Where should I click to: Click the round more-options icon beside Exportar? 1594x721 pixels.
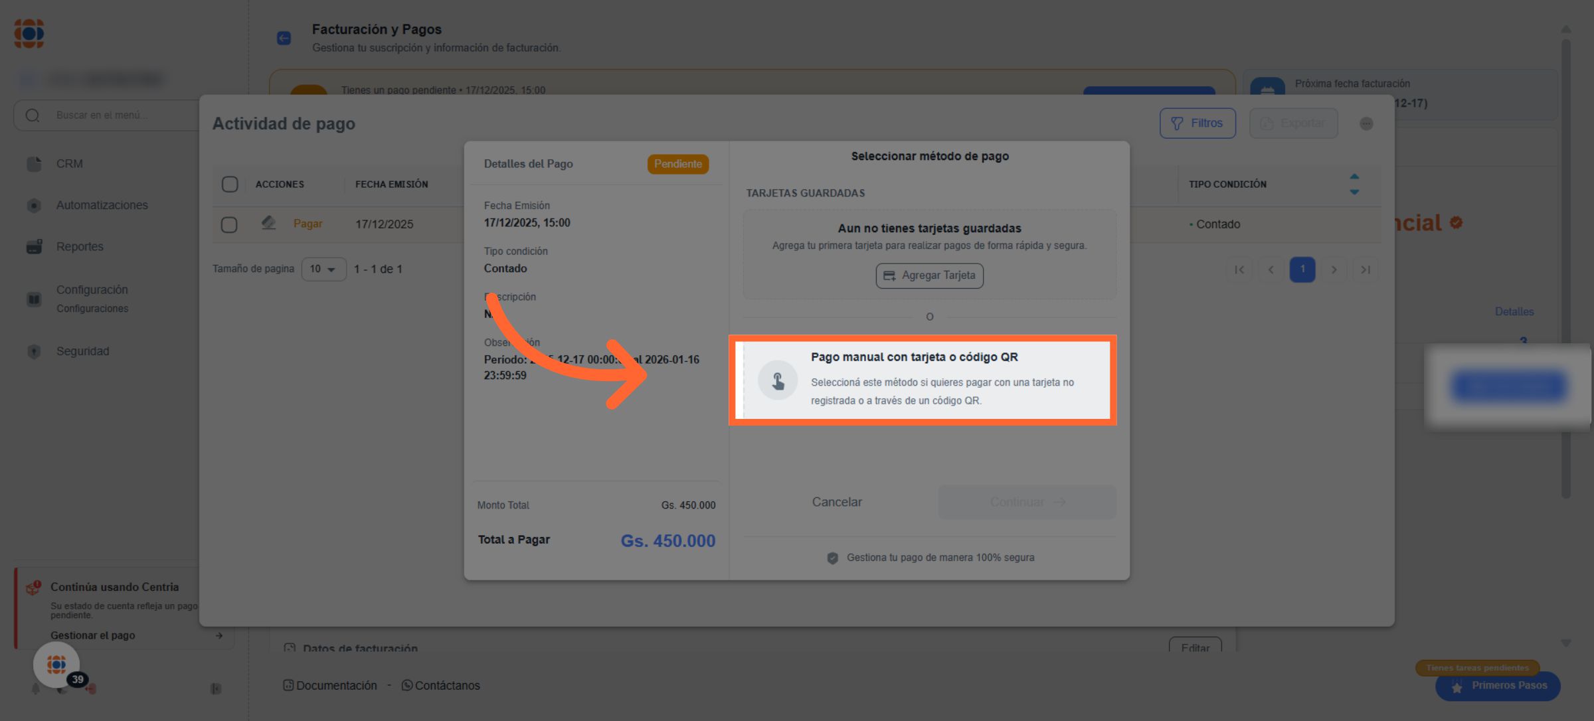pos(1366,124)
